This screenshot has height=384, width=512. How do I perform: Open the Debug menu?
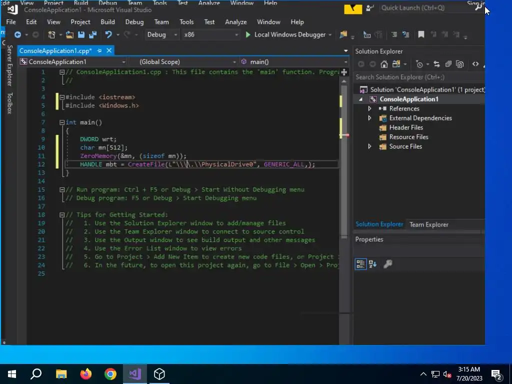pyautogui.click(x=134, y=22)
